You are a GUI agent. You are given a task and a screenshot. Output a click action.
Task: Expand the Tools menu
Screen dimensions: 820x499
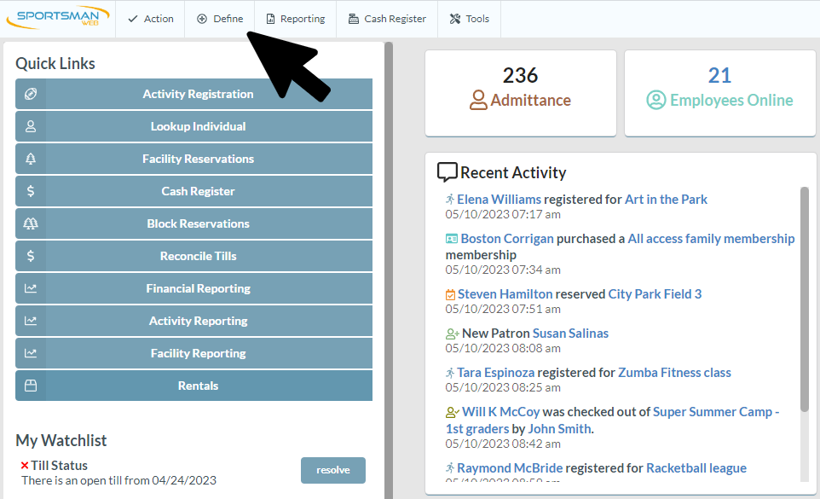pyautogui.click(x=469, y=19)
